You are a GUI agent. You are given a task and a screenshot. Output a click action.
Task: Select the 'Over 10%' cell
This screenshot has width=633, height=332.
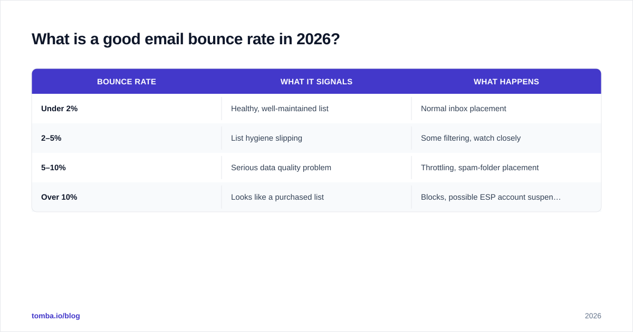point(127,197)
